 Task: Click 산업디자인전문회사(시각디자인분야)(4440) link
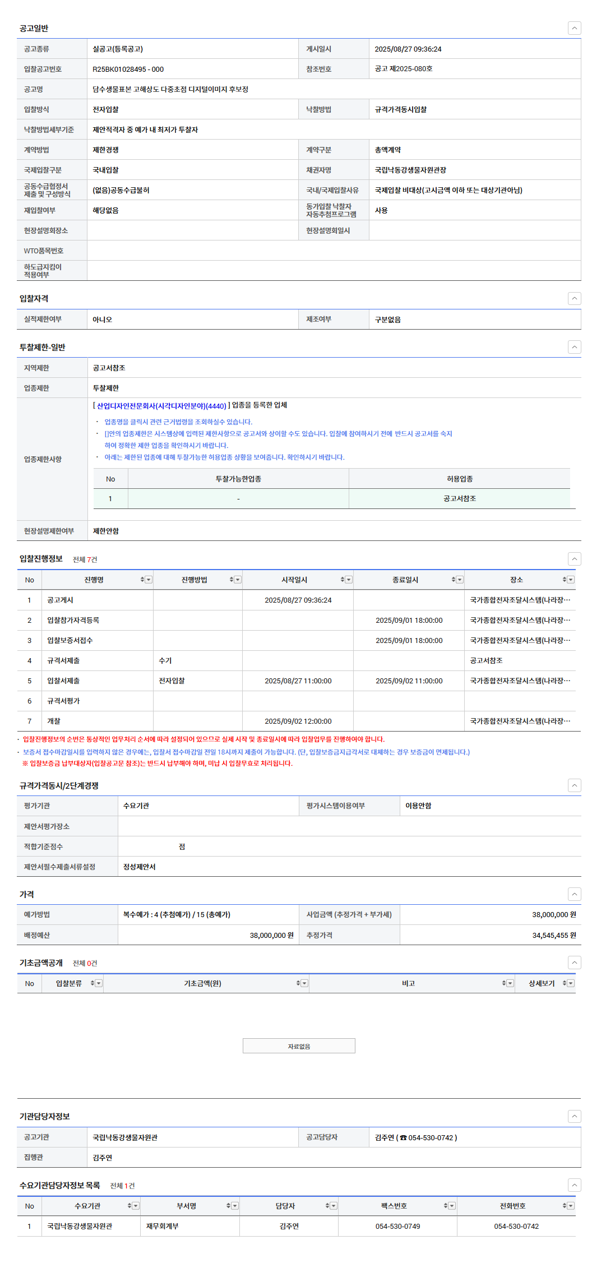click(x=161, y=406)
